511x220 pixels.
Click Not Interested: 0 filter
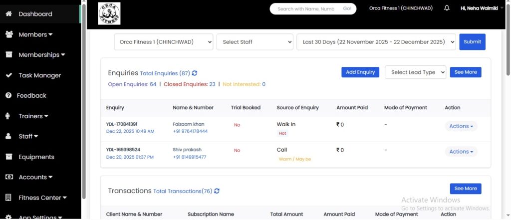click(244, 84)
